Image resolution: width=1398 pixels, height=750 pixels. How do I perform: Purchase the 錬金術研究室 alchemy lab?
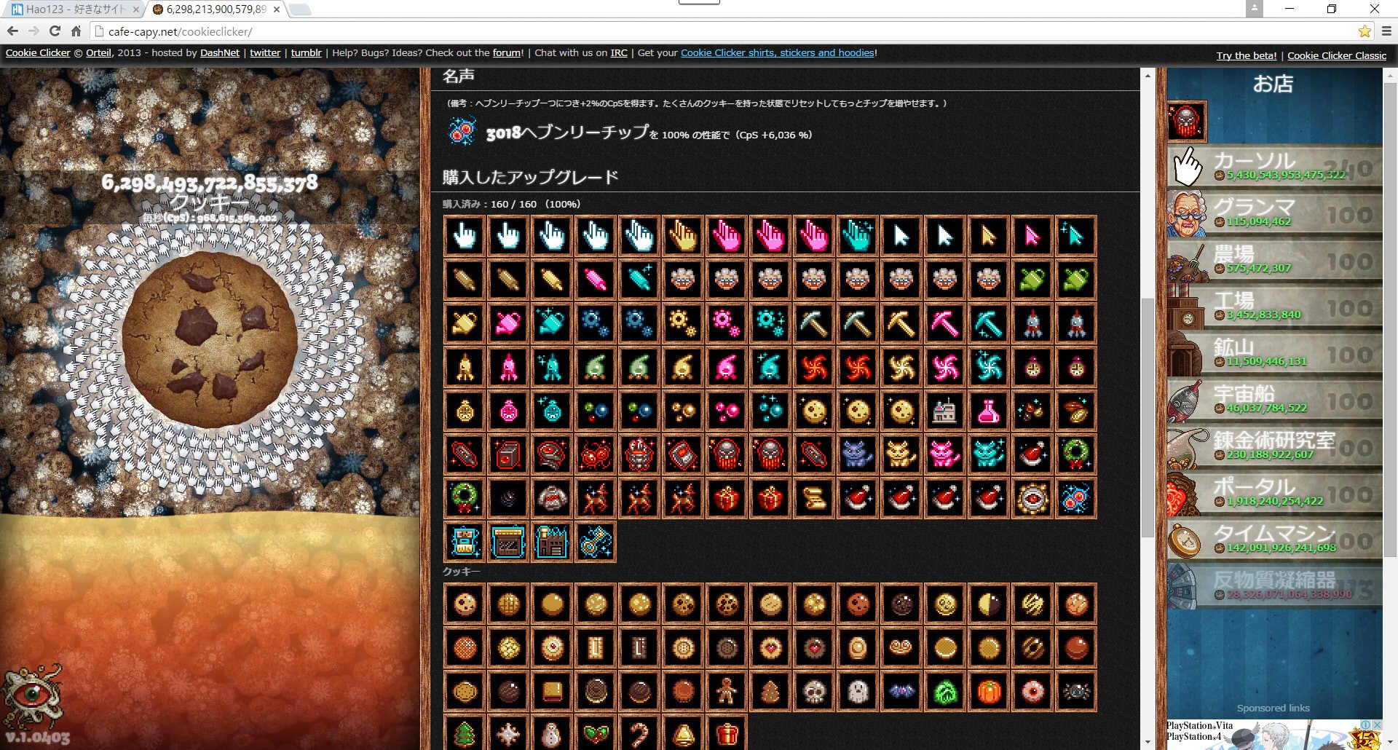1274,447
